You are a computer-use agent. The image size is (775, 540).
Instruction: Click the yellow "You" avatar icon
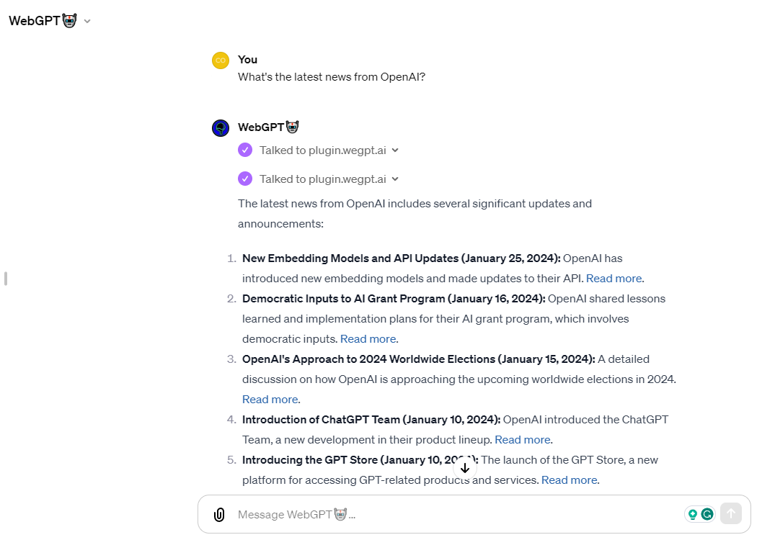pyautogui.click(x=221, y=60)
